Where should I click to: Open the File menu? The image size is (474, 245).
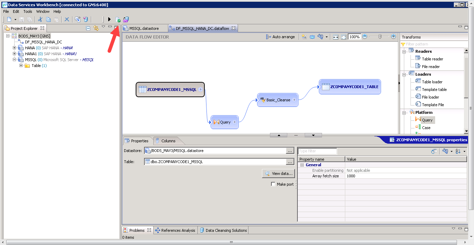pos(6,11)
